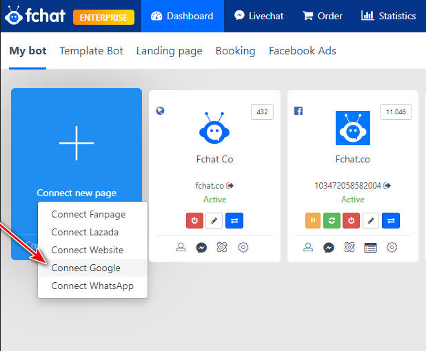Click the globe icon on Fchat Co card
Image resolution: width=426 pixels, height=351 pixels.
point(160,111)
